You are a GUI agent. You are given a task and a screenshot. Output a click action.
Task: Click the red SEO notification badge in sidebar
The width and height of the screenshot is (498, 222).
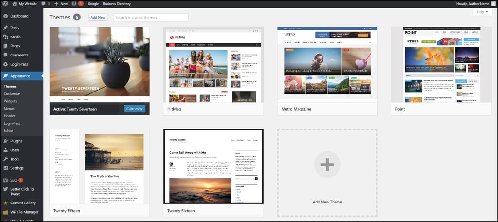click(21, 180)
